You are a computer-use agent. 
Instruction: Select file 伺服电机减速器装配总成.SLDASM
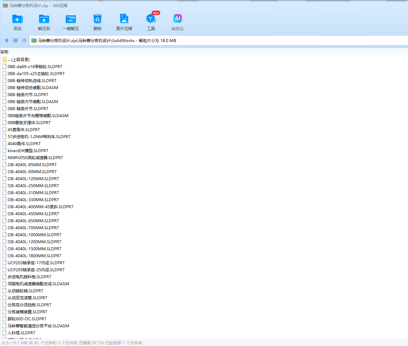(38, 284)
